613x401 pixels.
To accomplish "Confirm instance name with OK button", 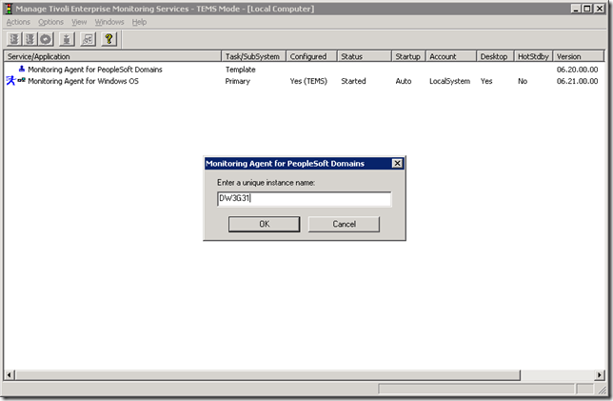I will [265, 224].
